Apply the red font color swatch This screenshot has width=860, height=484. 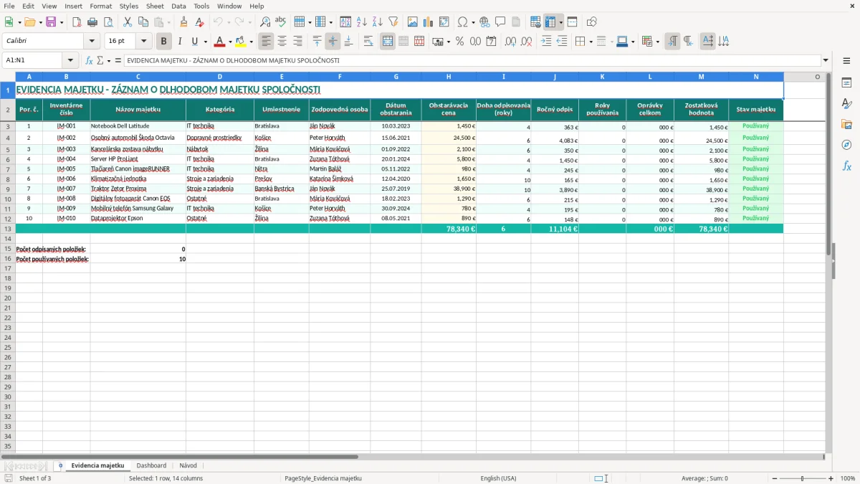click(220, 42)
